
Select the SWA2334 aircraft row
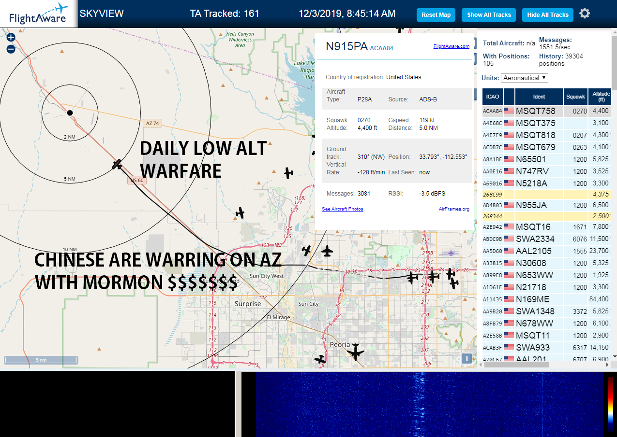(547, 239)
